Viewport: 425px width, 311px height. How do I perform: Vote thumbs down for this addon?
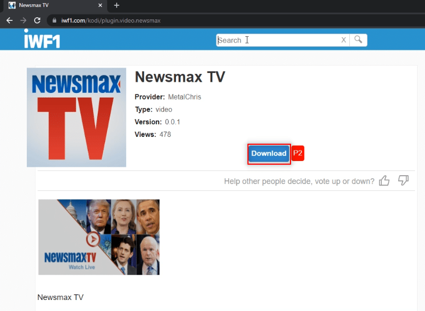tap(403, 180)
